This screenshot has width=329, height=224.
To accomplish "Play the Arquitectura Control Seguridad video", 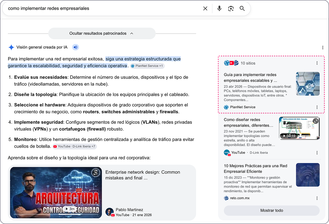I will coord(56,193).
